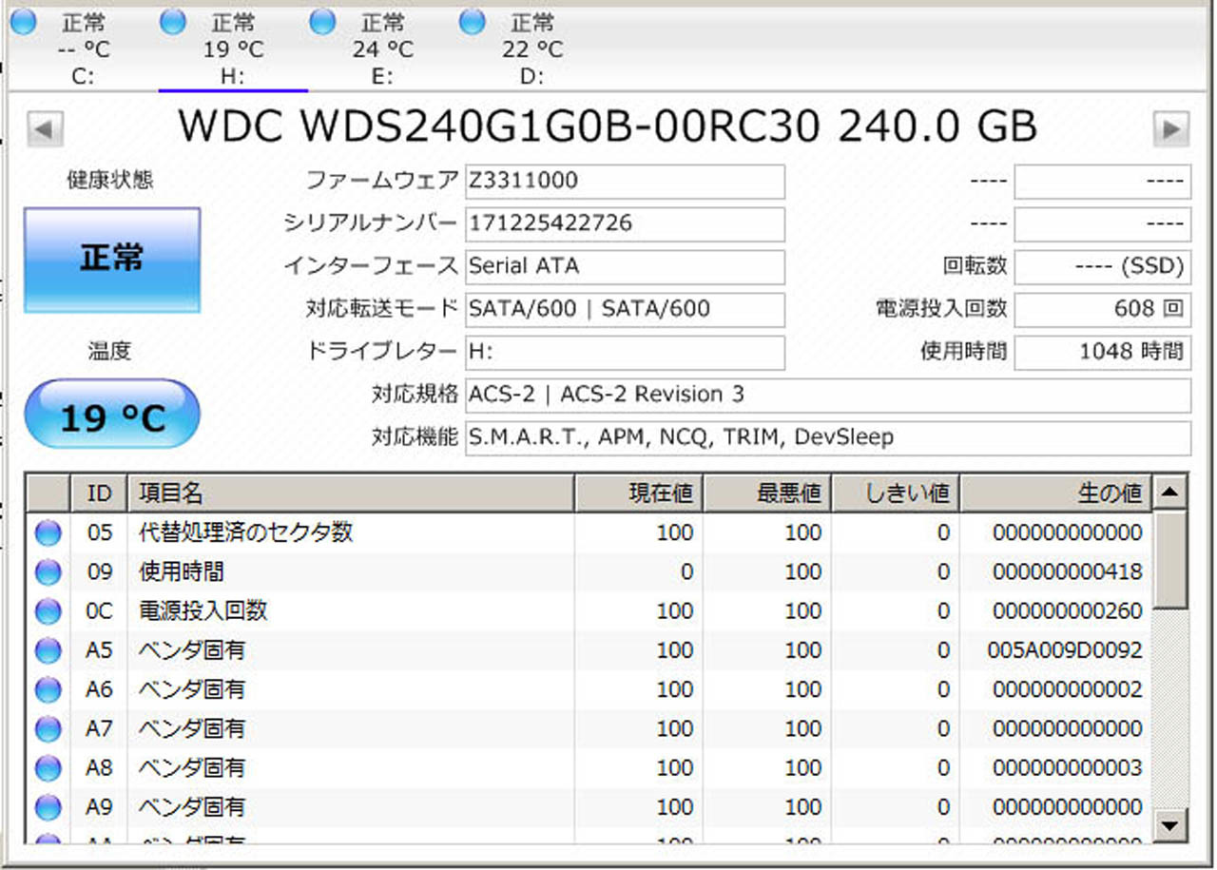Click status orb for attribute 09

(x=48, y=572)
